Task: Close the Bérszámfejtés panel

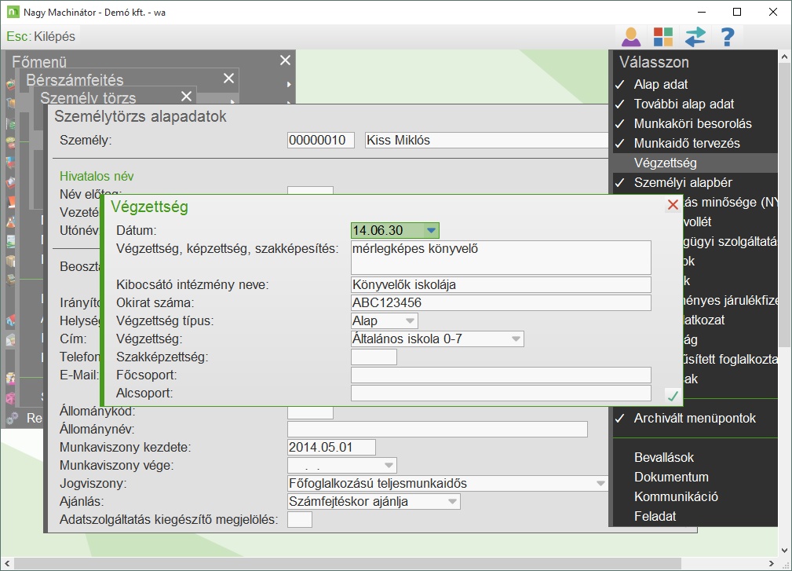Action: (x=229, y=79)
